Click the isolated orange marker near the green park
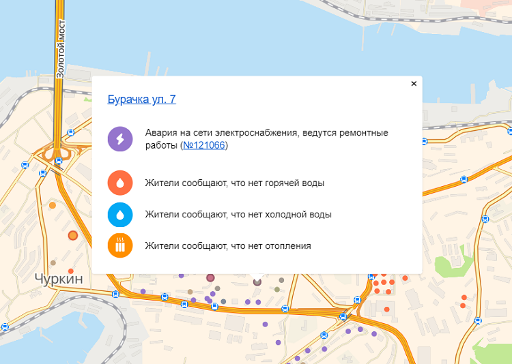Screen dimensions: 512x364 465,297
